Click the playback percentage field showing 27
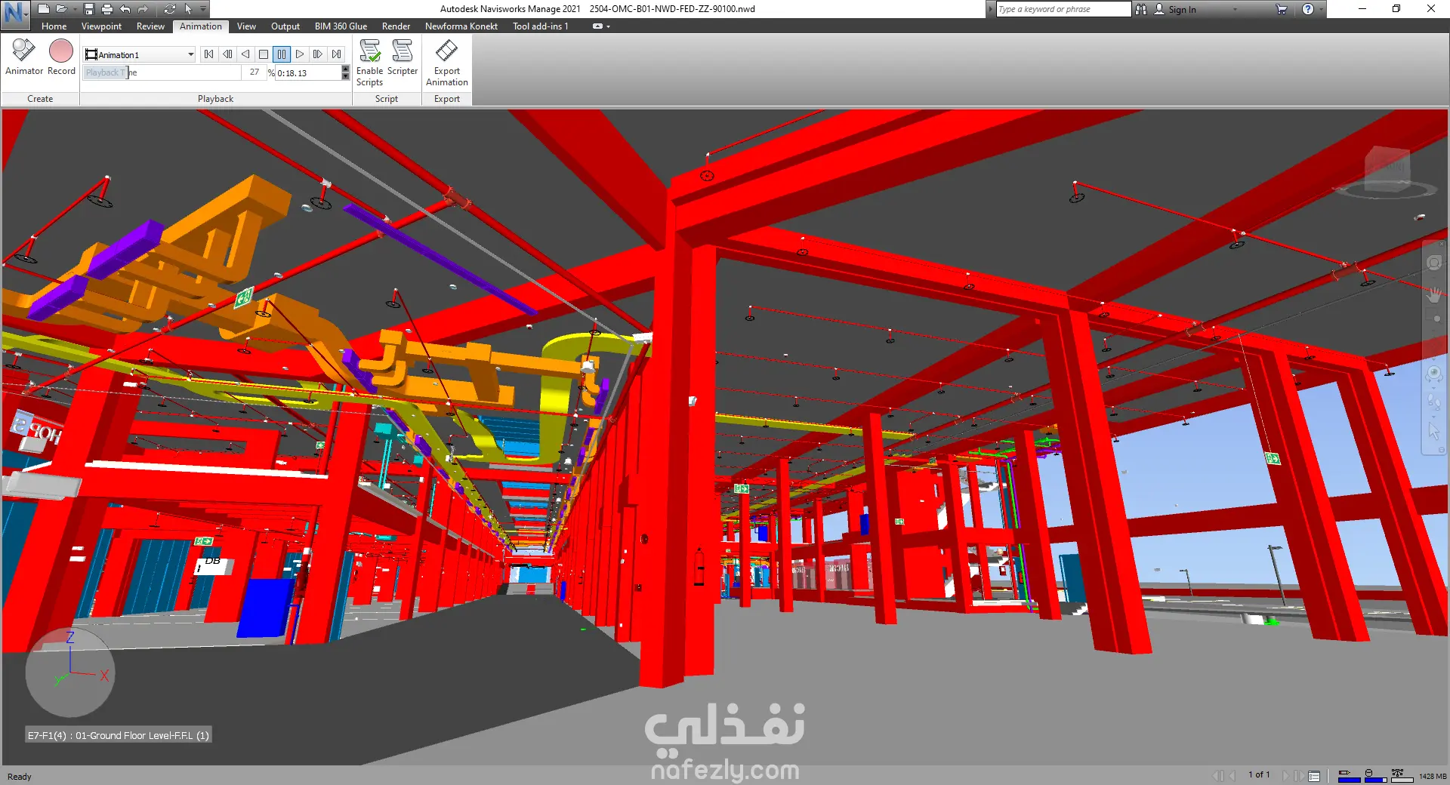Screen dimensions: 1450x785 (x=255, y=72)
